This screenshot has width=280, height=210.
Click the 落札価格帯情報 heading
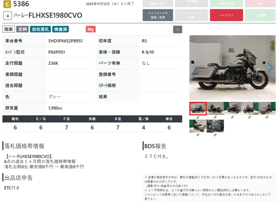(24, 146)
